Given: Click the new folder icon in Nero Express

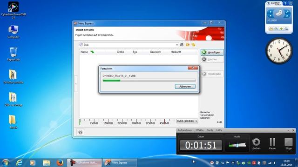Looking at the screenshot, I should (188, 45).
